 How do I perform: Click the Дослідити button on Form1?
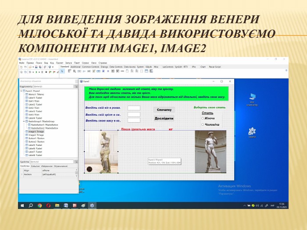point(164,119)
